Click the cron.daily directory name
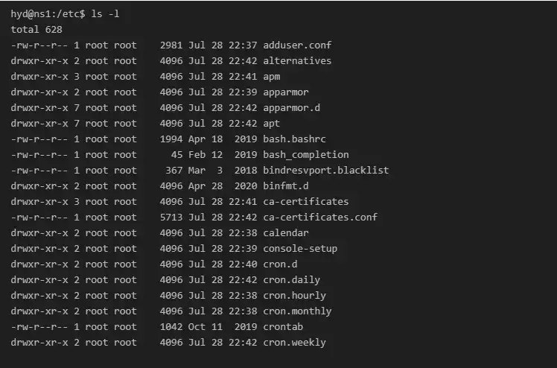The width and height of the screenshot is (557, 368). (291, 279)
